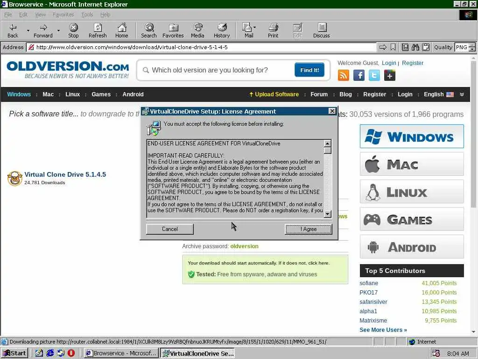This screenshot has height=359, width=478.
Task: Click the Login link near Welcome Guest
Action: (x=389, y=63)
